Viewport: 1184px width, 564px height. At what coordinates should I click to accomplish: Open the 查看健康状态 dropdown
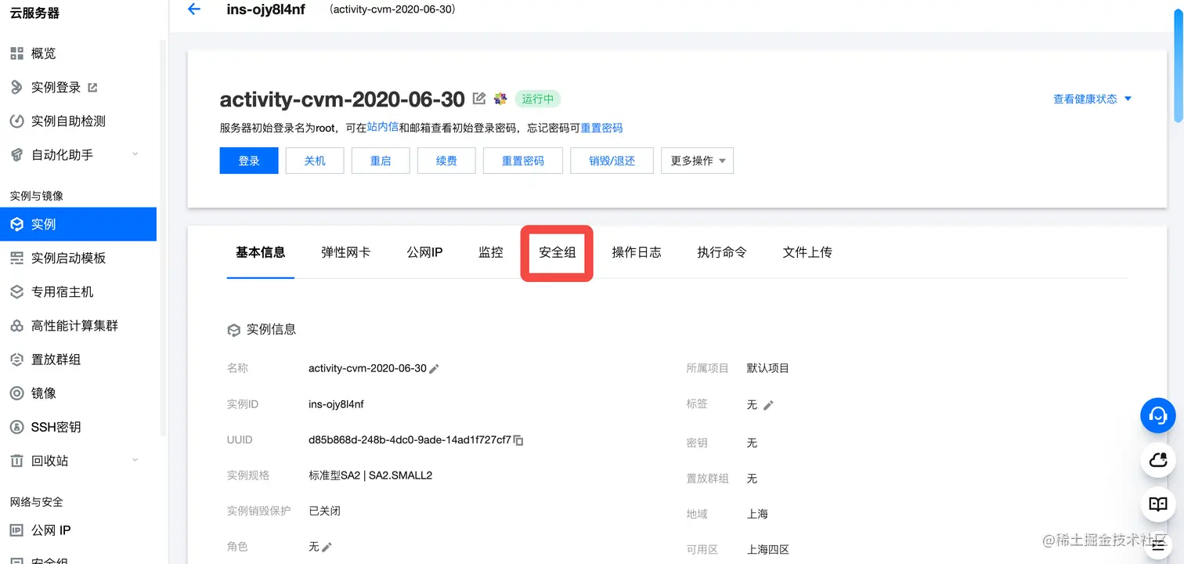tap(1092, 99)
